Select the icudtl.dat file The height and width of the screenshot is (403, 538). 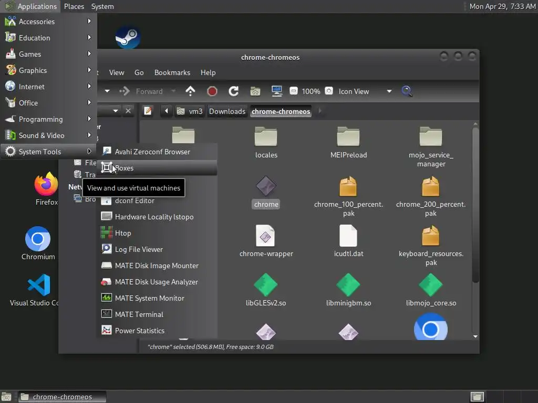point(349,241)
